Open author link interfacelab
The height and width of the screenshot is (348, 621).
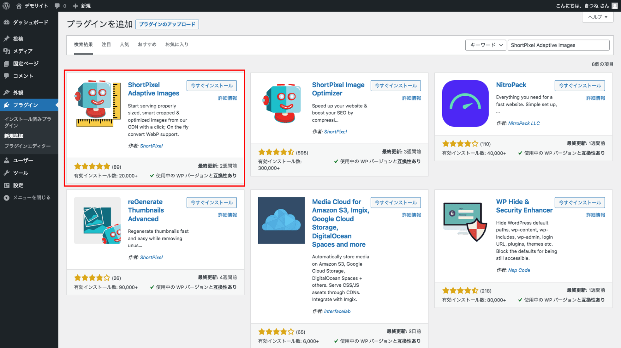tap(337, 312)
